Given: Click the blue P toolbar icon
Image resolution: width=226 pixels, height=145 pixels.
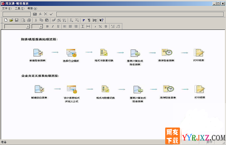Looking at the screenshot, I should (x=84, y=20).
